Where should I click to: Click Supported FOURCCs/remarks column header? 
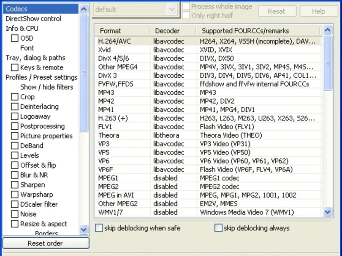point(258,31)
